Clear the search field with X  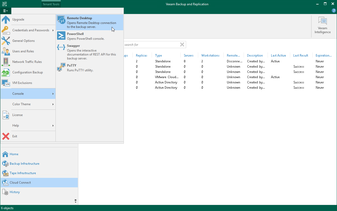pos(182,45)
